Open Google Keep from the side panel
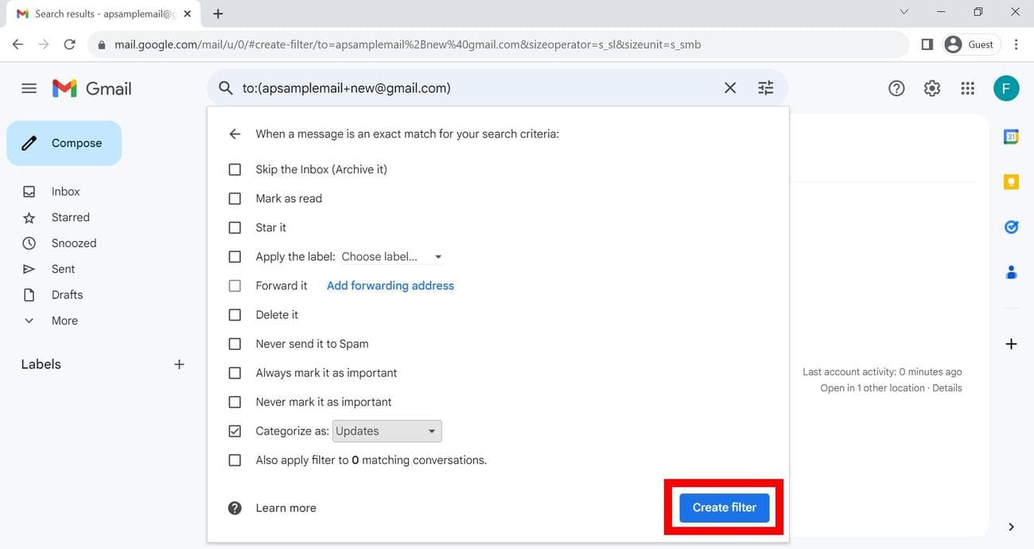 [x=1010, y=181]
